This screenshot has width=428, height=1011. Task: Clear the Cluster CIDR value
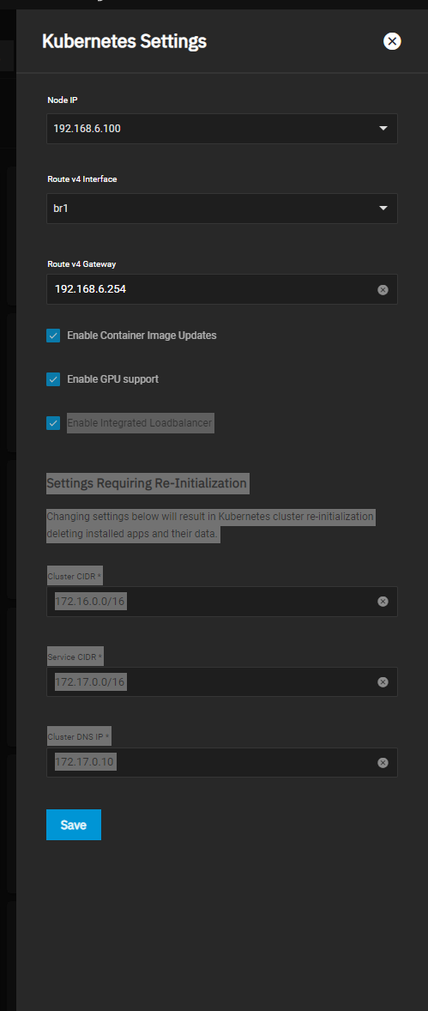(x=383, y=602)
